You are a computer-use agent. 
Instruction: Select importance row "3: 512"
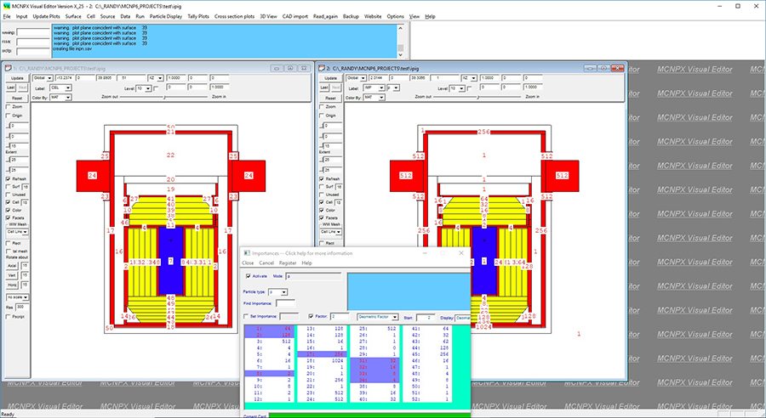coord(270,342)
